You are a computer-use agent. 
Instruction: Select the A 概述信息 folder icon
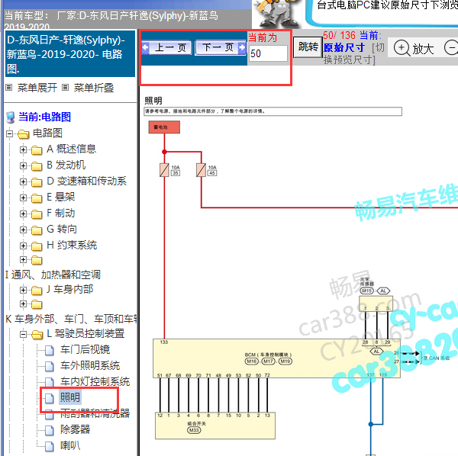pos(37,150)
